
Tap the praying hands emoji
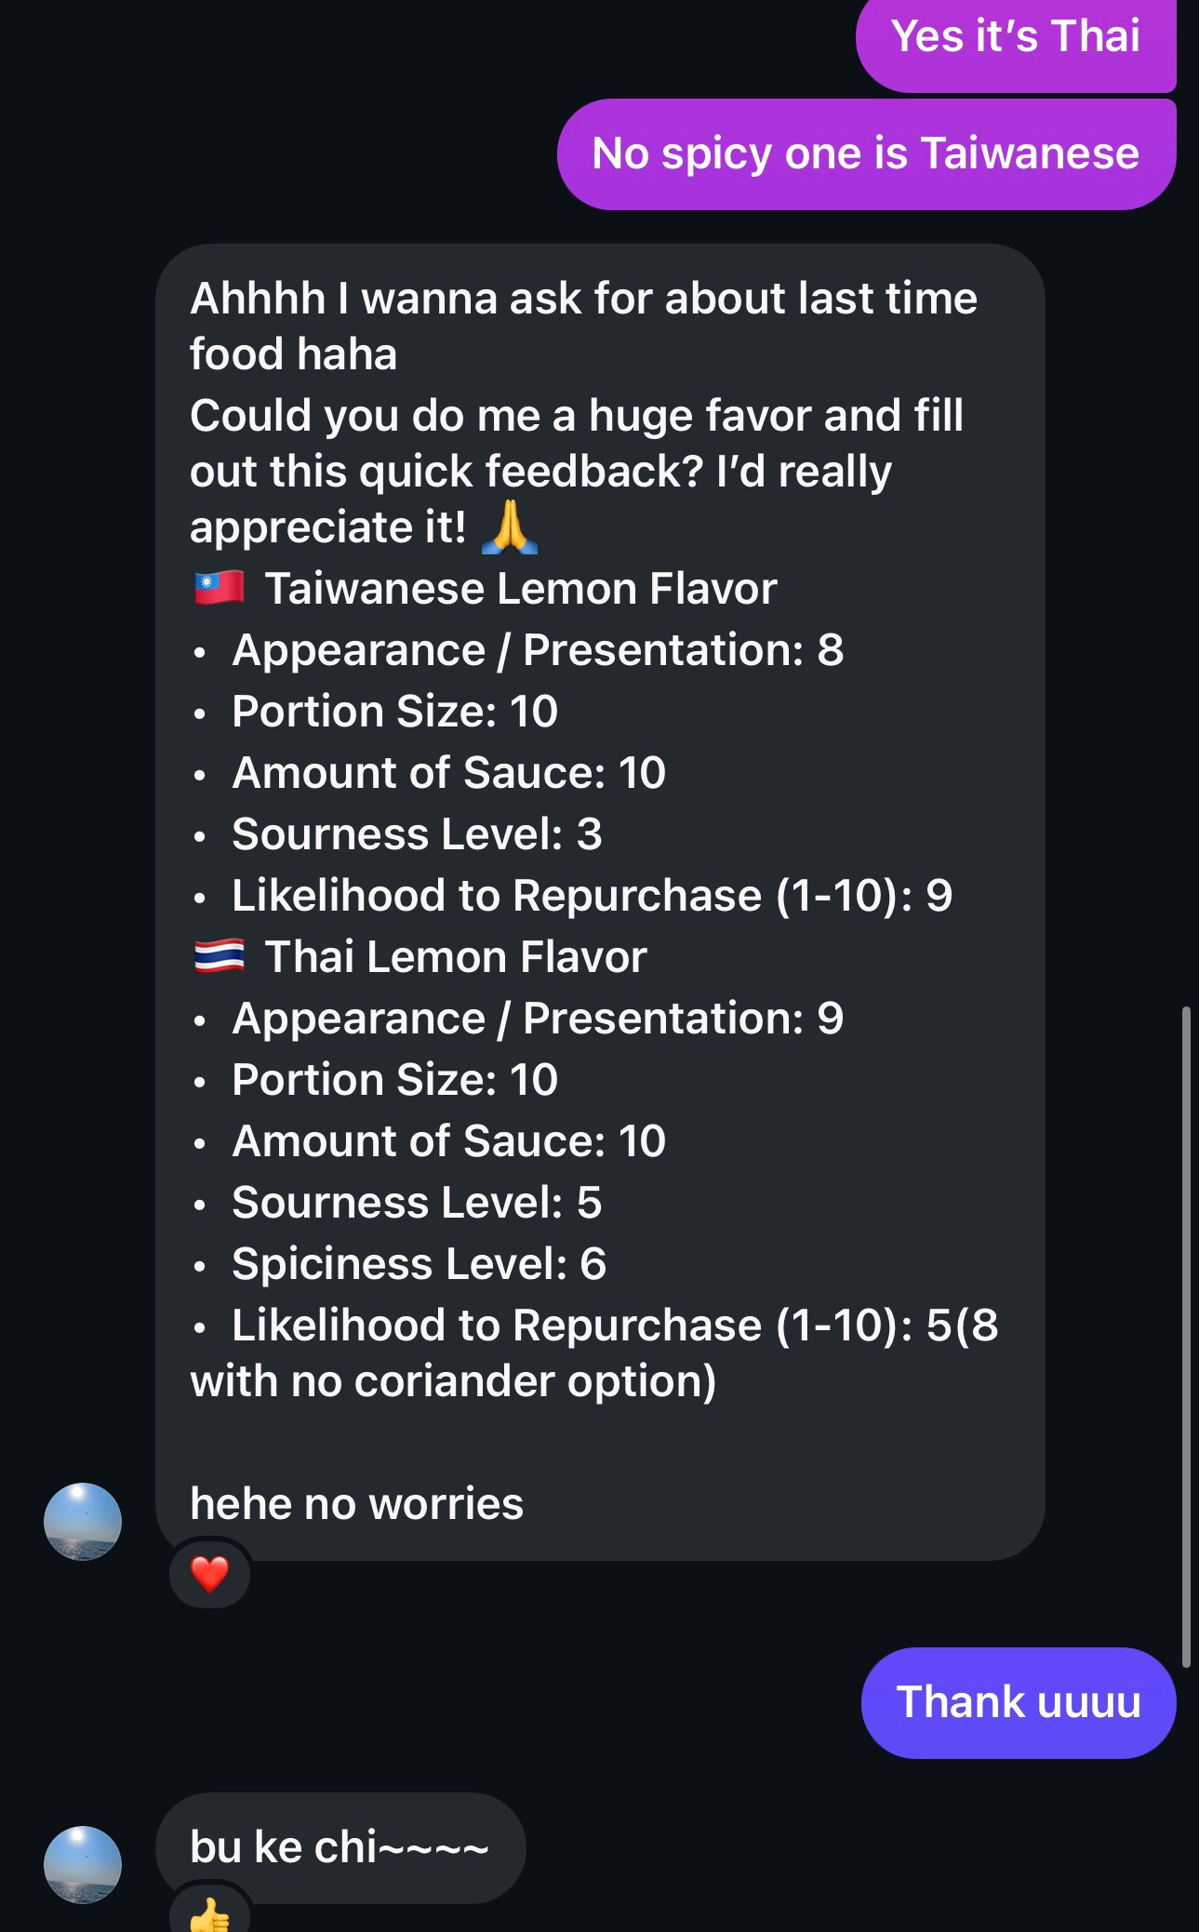tap(510, 527)
